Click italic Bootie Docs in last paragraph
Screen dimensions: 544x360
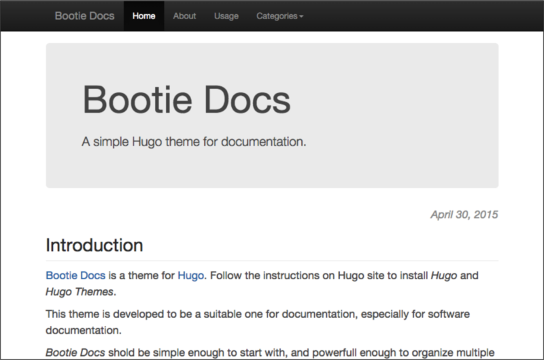75,352
